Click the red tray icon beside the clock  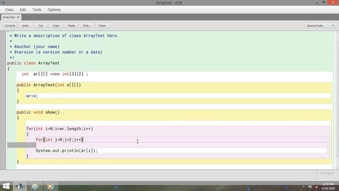click(316, 187)
